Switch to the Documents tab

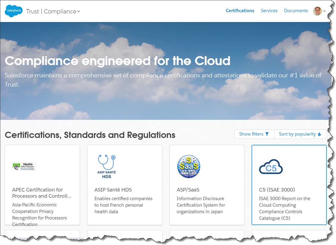tap(296, 11)
